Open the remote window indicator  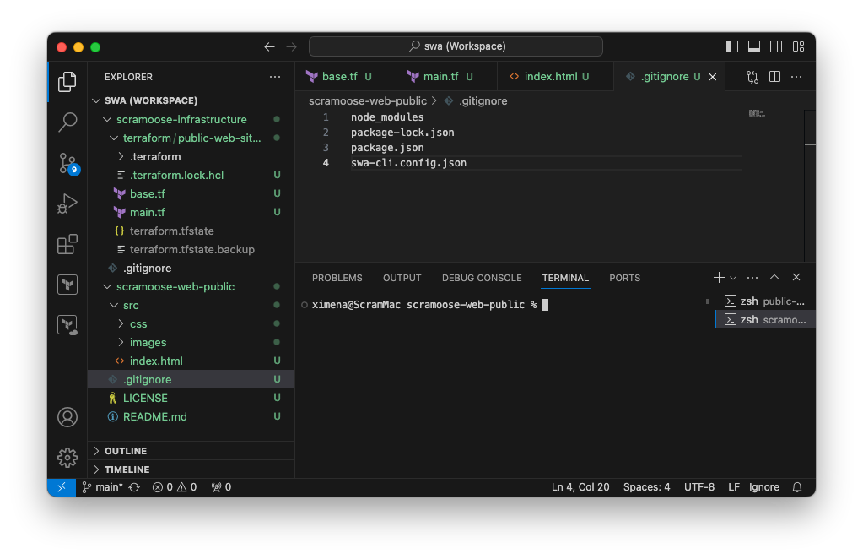(x=62, y=487)
